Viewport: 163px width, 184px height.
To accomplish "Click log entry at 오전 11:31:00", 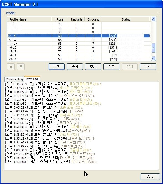I will [51, 162].
